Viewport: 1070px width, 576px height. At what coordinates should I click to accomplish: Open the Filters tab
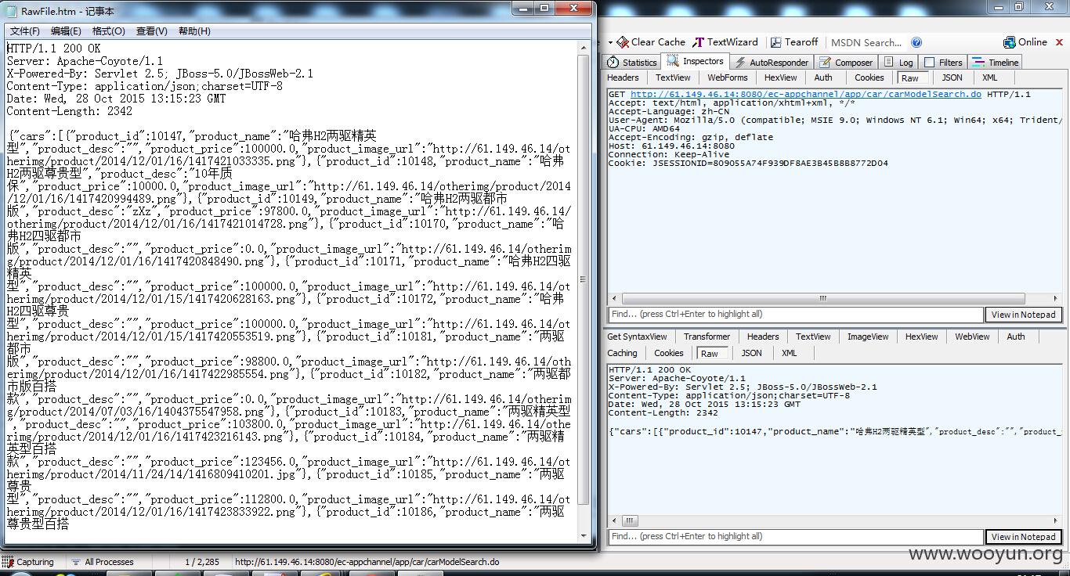click(944, 63)
